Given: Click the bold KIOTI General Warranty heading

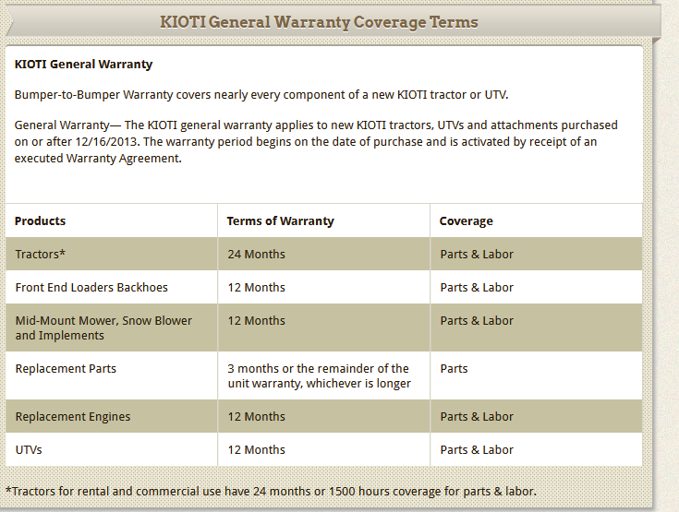Looking at the screenshot, I should click(84, 65).
